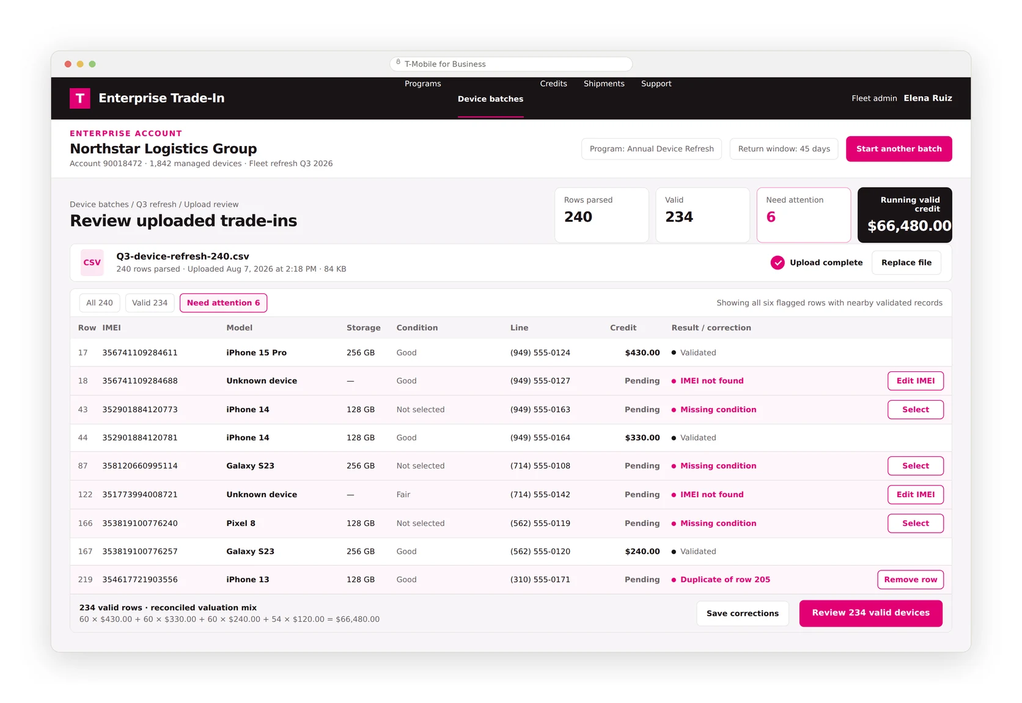Viewport: 1022px width, 703px height.
Task: Click the Device batches breadcrumb link
Action: tap(99, 205)
